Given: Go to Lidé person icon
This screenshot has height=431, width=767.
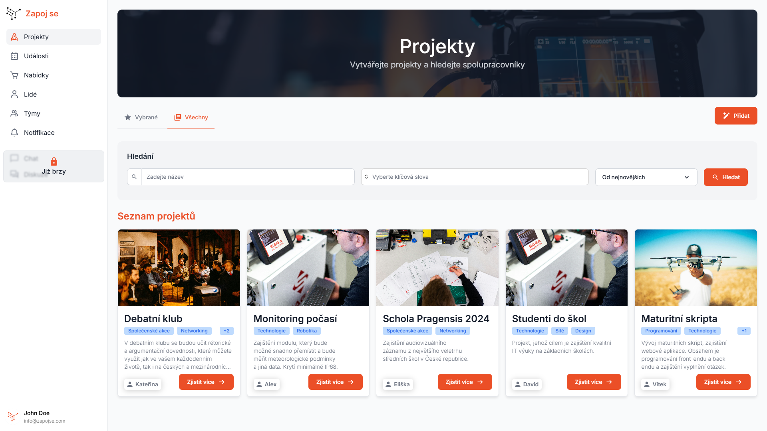Looking at the screenshot, I should [x=14, y=94].
